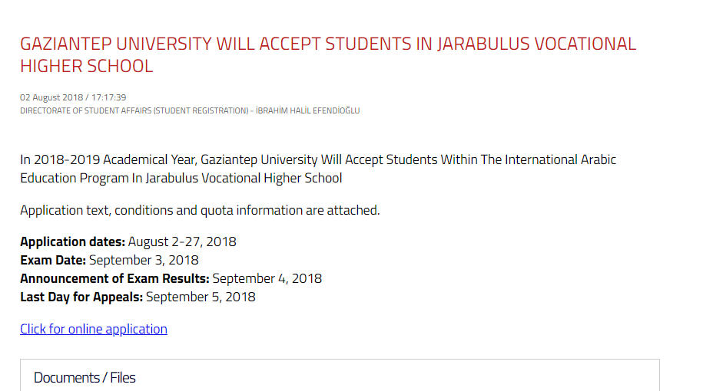This screenshot has height=391, width=703.
Task: Click the 'In 2018-2019 Academical Year' sentence start
Action: (x=108, y=159)
